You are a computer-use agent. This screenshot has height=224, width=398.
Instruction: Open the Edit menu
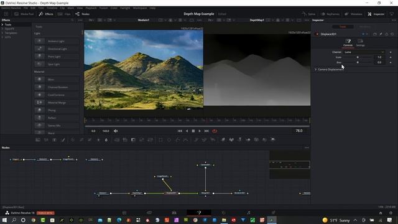click(x=33, y=8)
